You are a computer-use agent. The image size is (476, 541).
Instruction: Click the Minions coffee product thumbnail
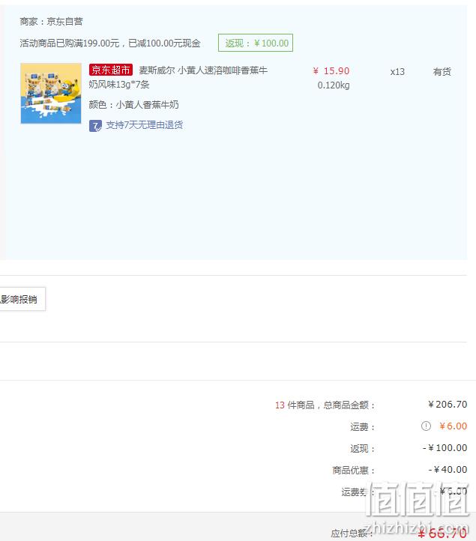coord(51,93)
